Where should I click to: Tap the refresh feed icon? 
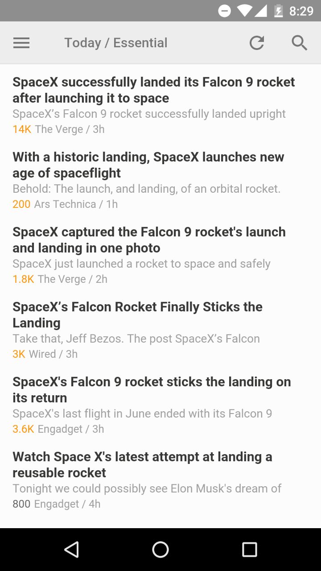pyautogui.click(x=256, y=43)
